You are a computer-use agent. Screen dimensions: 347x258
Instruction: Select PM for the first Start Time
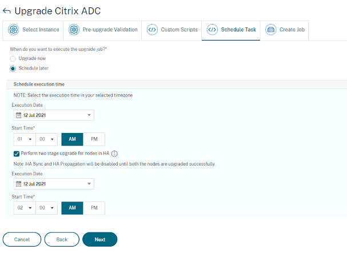tap(94, 139)
